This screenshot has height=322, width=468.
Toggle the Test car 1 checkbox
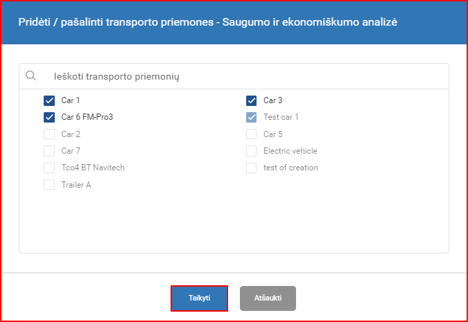[251, 117]
